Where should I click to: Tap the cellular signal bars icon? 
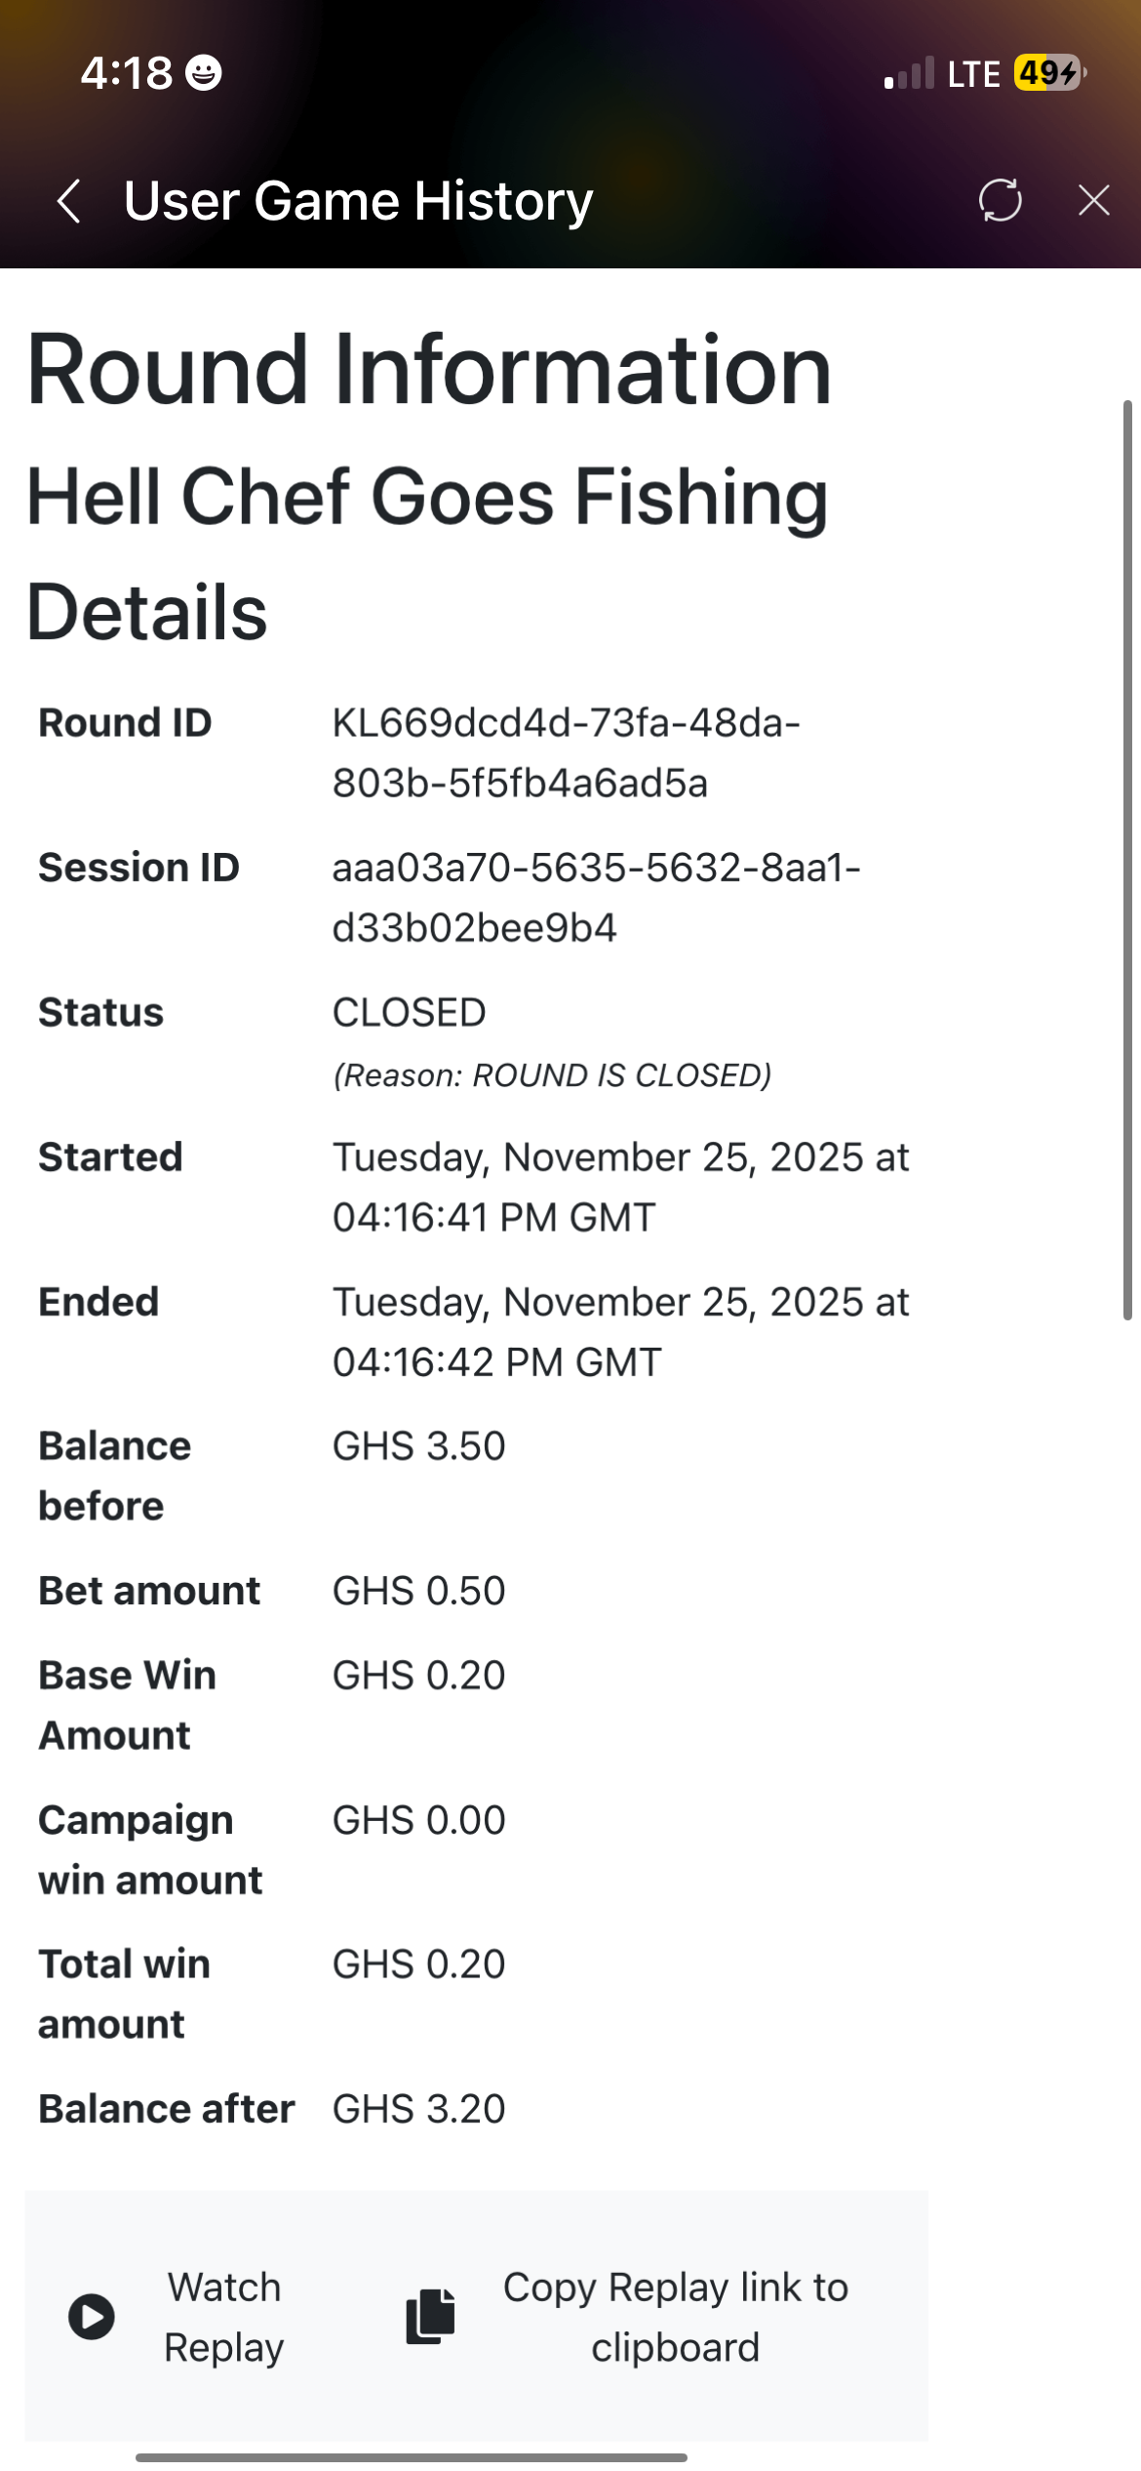[909, 74]
